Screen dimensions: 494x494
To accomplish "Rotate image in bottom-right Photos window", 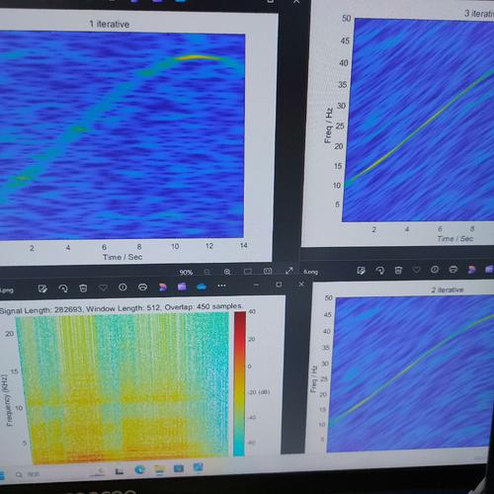I will (379, 271).
